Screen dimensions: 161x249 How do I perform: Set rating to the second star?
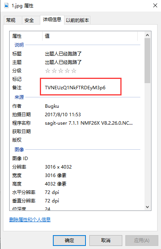pyautogui.click(x=54, y=71)
